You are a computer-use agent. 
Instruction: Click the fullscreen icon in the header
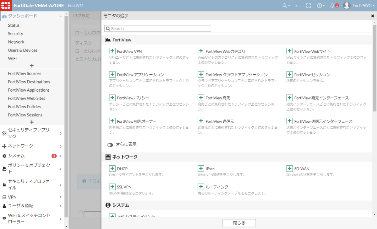click(x=309, y=5)
